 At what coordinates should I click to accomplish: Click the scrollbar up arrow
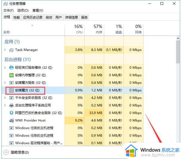[178, 38]
